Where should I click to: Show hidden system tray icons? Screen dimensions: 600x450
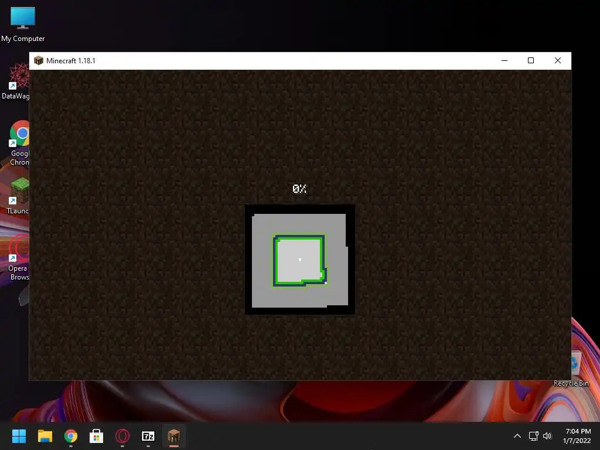517,436
